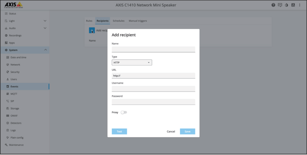Screen dimensions: 307x155
Task: Open the Recordings menu label
Action: (x=15, y=36)
